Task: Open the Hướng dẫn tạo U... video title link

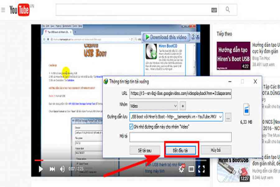Action: [x=266, y=48]
